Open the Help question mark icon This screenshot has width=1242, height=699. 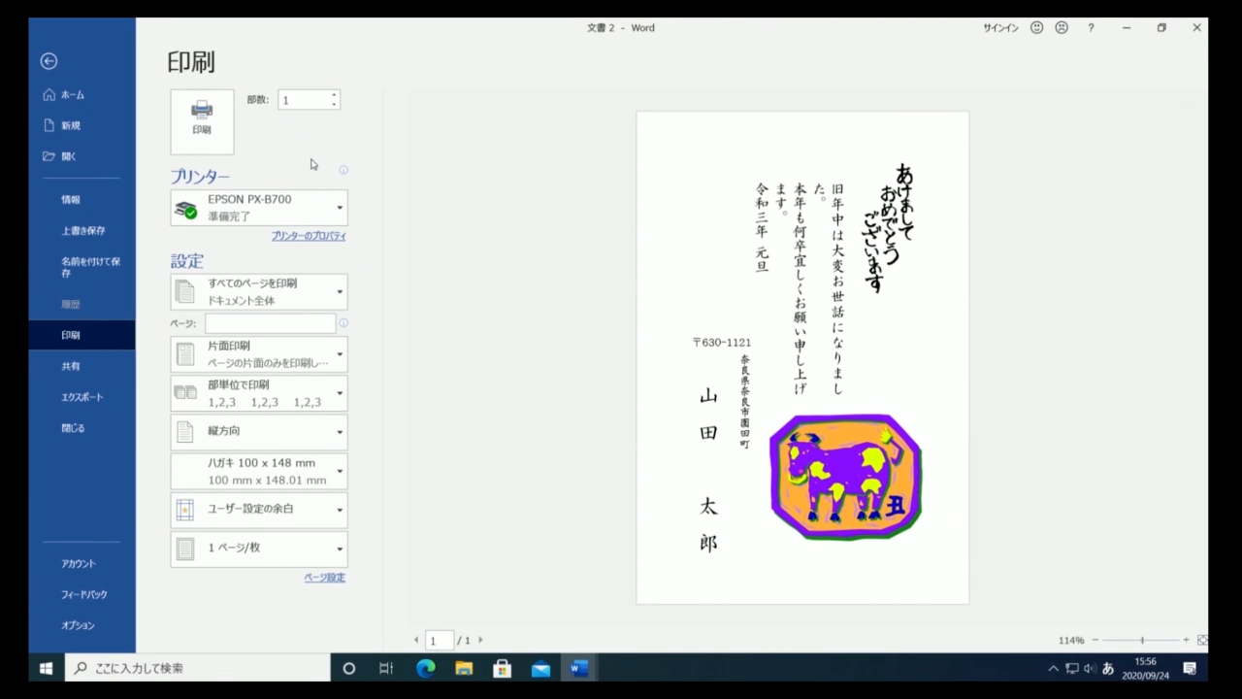click(1091, 27)
